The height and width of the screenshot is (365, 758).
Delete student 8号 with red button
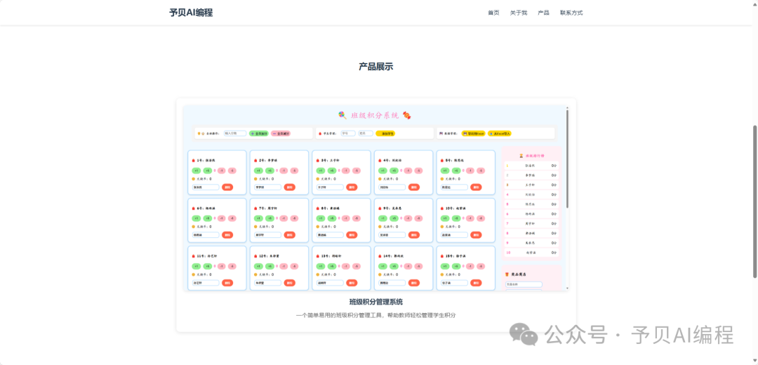[352, 235]
